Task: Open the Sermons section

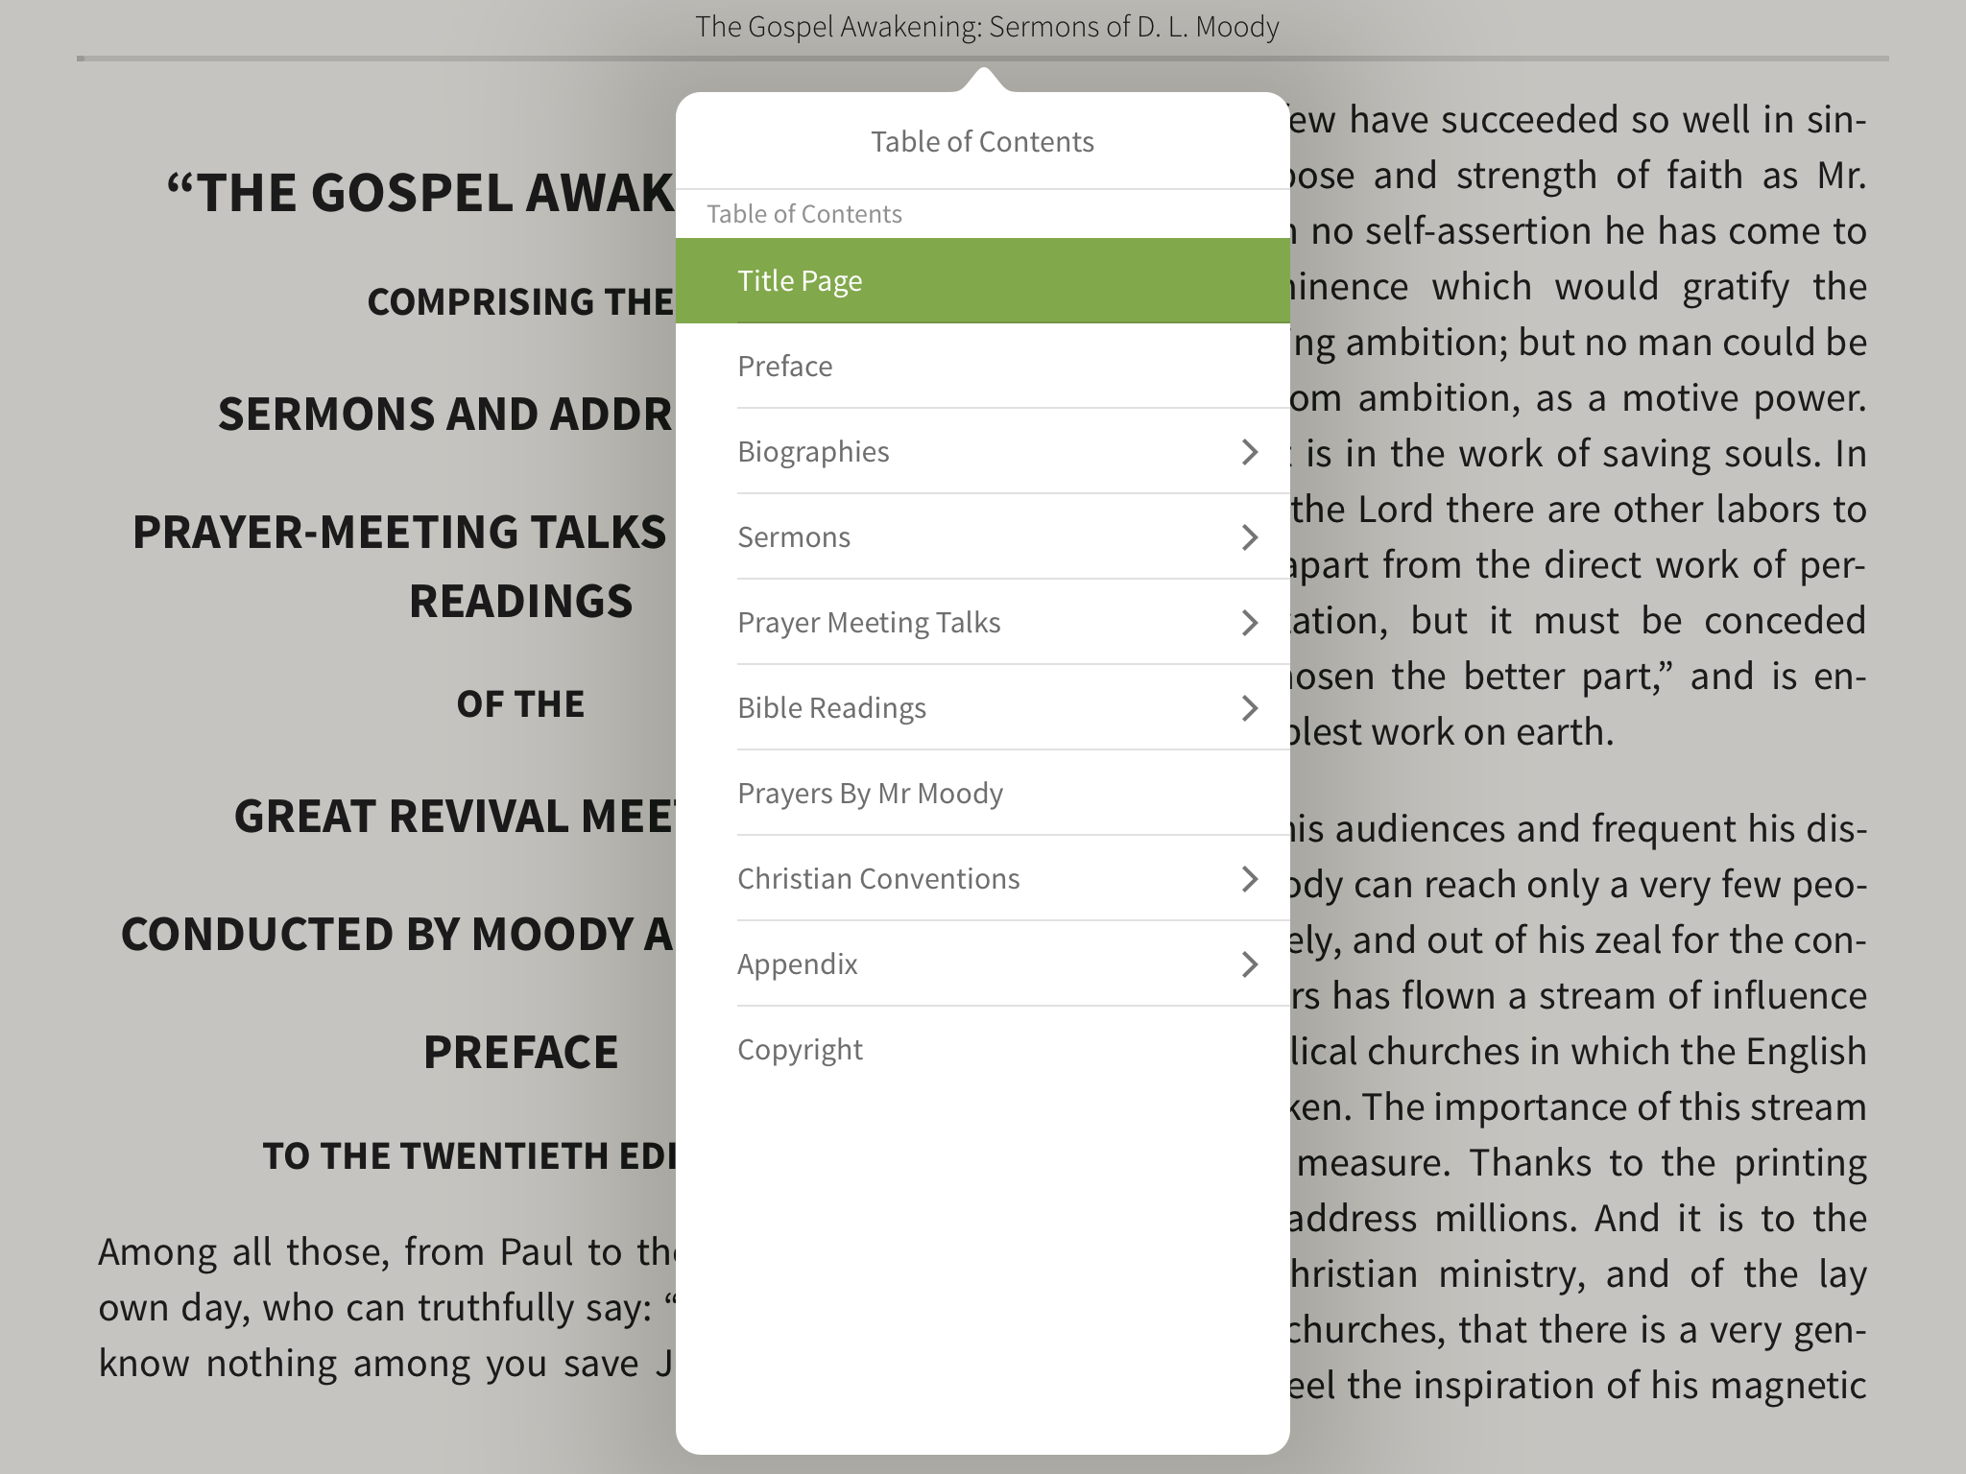Action: click(x=982, y=536)
